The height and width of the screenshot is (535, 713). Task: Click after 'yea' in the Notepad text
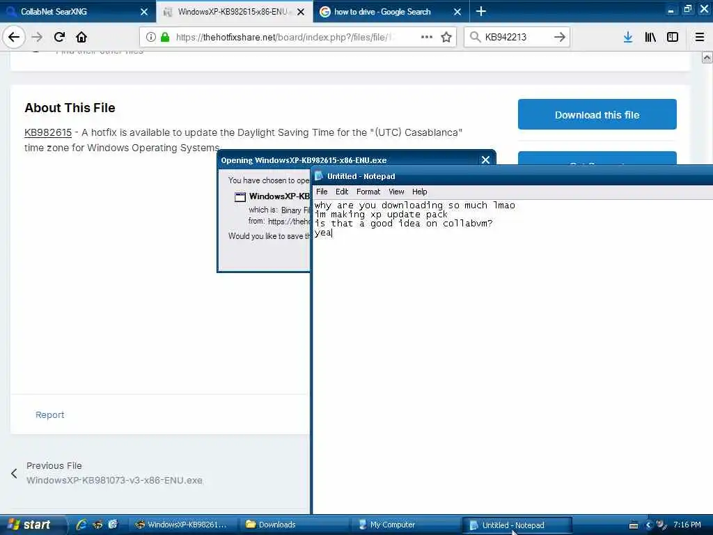coord(334,233)
